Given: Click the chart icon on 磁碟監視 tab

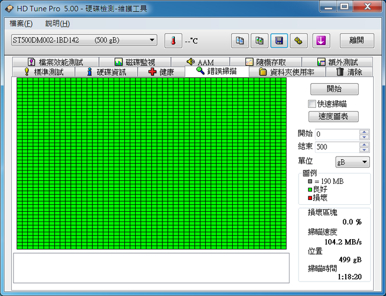Looking at the screenshot, I should (x=118, y=62).
